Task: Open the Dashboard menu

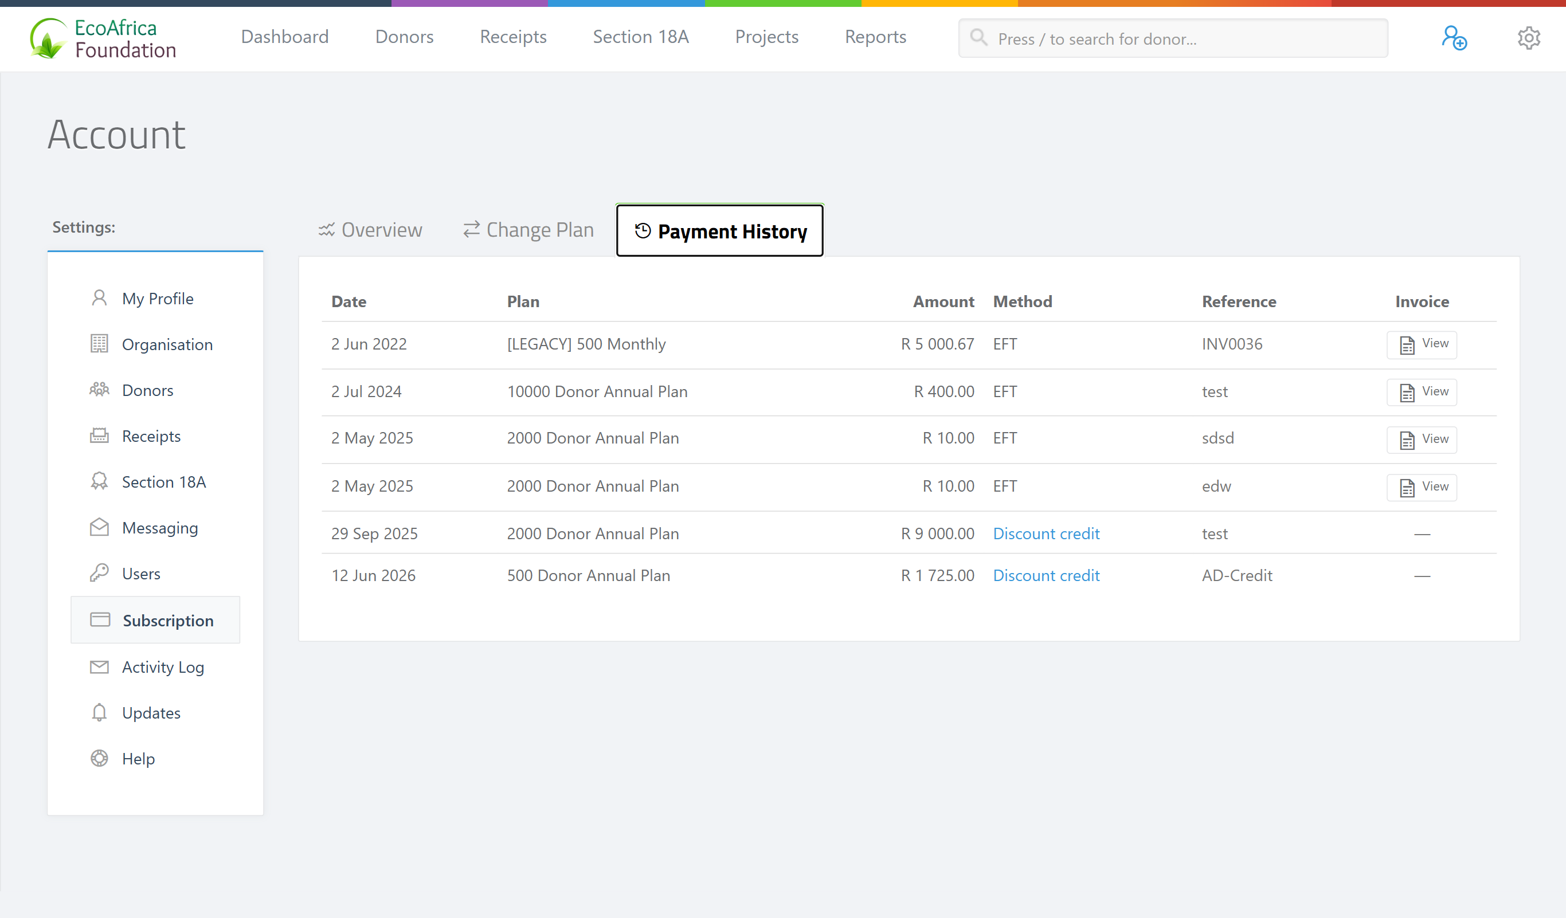Action: (x=285, y=37)
